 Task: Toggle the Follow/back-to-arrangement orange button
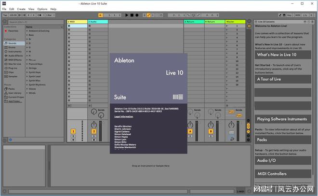click(100, 15)
